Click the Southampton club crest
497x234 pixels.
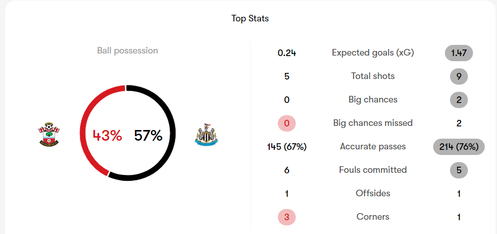click(49, 135)
